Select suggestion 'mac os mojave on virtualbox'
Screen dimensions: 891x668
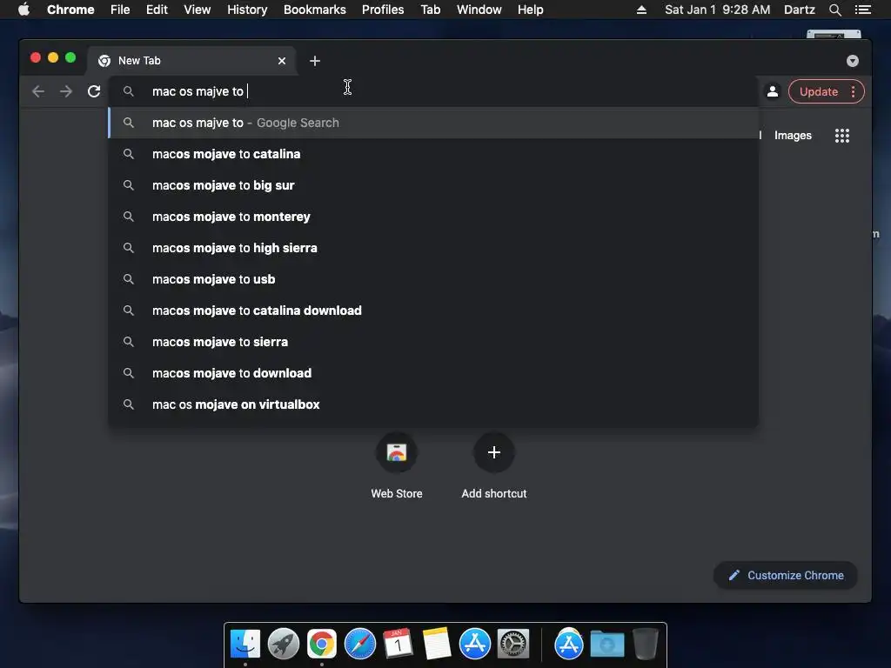point(433,404)
